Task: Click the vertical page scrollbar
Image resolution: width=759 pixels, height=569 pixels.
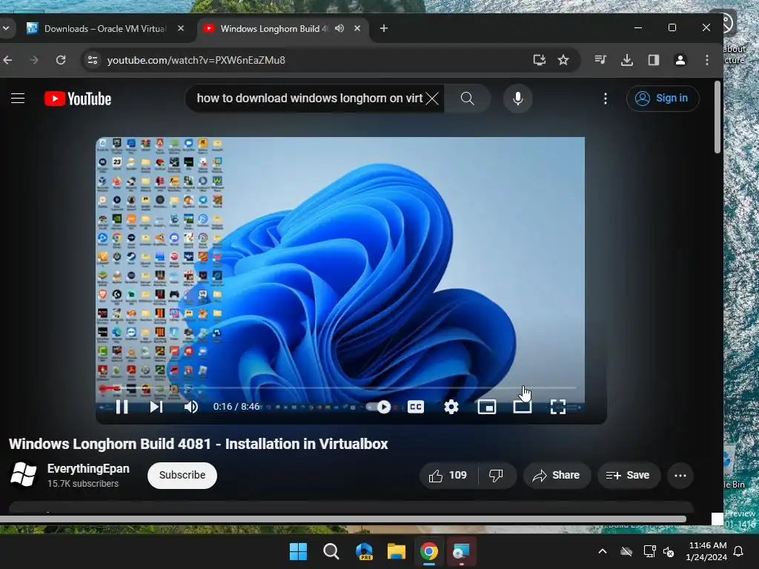Action: pos(717,118)
